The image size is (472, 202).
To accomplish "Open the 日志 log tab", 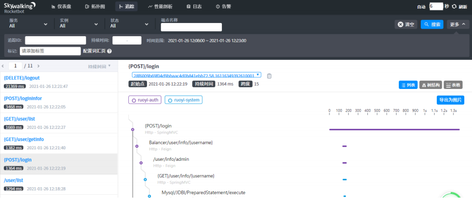I will [x=194, y=6].
